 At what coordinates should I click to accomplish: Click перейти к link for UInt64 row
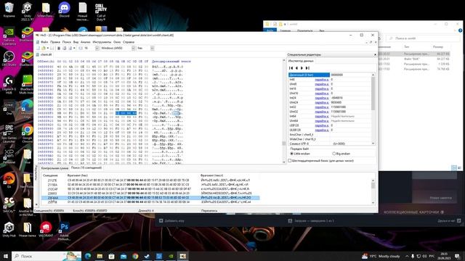pos(322,121)
